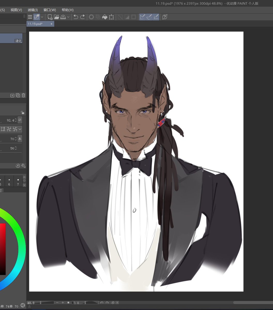Expand the CLIP STUDIO launcher dropdown arrow
Screen dimensions: 273x310
(x=42, y=17)
